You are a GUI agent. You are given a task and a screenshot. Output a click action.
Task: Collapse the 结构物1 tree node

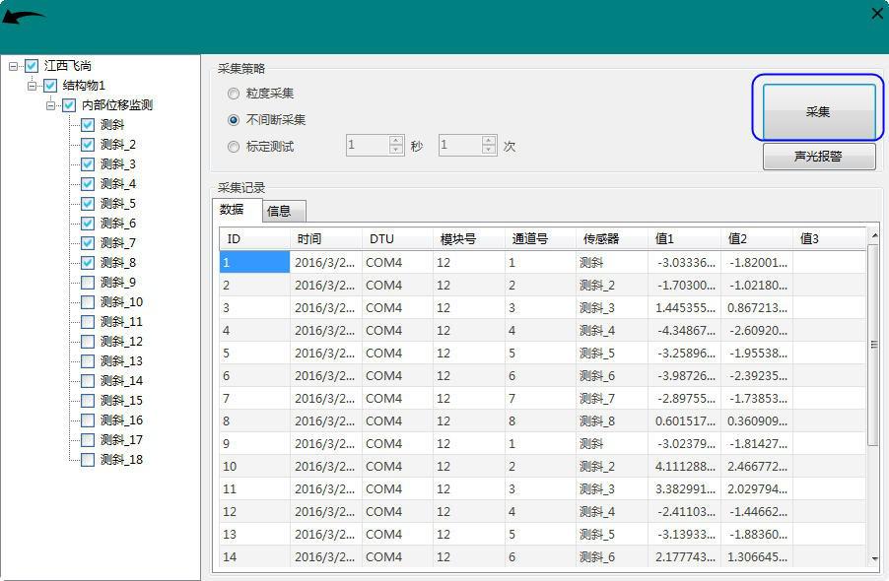coord(32,86)
